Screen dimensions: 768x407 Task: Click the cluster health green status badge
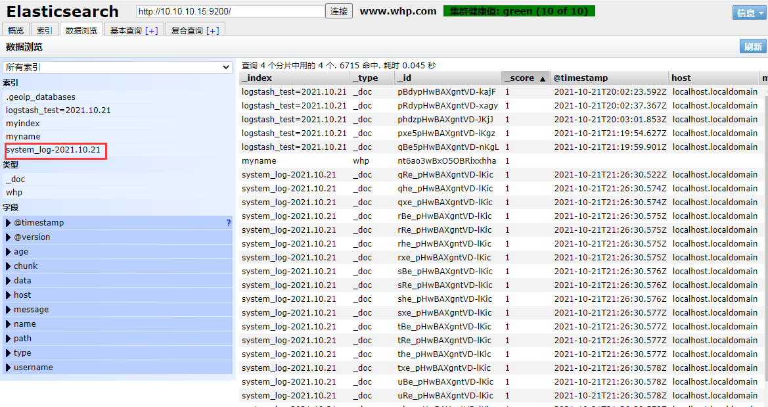pos(519,11)
